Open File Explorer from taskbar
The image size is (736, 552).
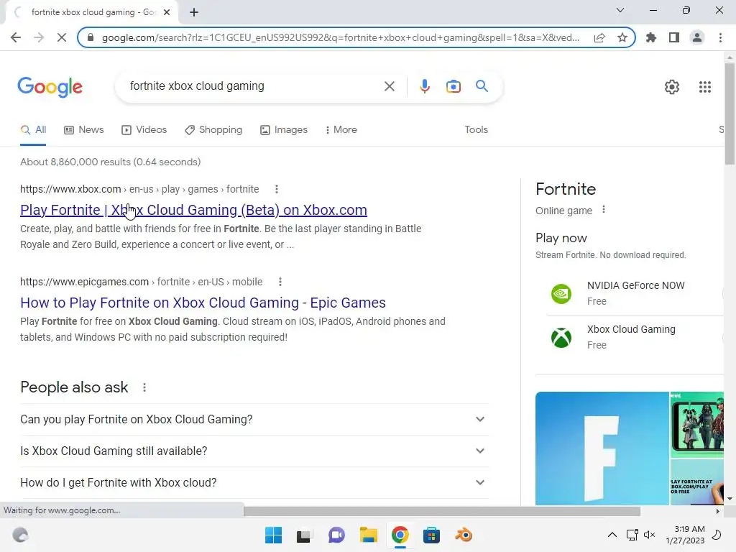[x=369, y=535]
